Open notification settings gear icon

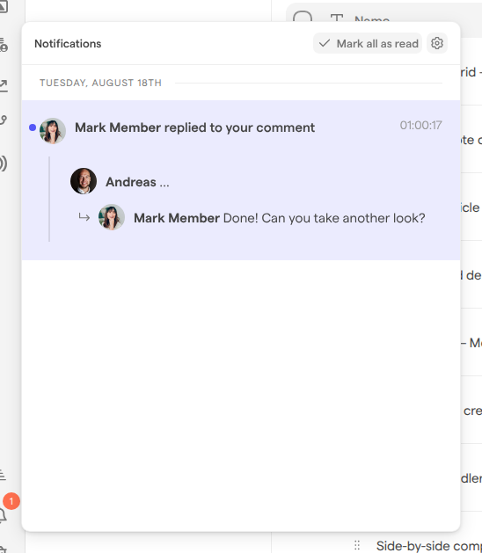pos(437,43)
